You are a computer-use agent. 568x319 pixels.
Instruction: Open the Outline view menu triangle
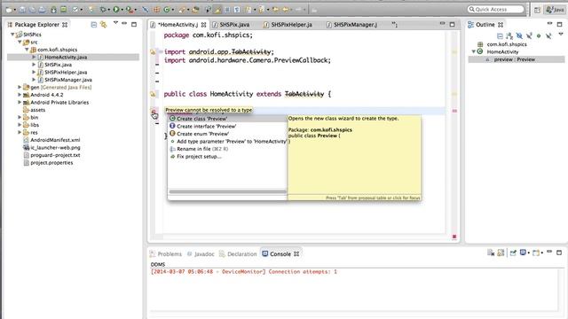click(x=561, y=35)
